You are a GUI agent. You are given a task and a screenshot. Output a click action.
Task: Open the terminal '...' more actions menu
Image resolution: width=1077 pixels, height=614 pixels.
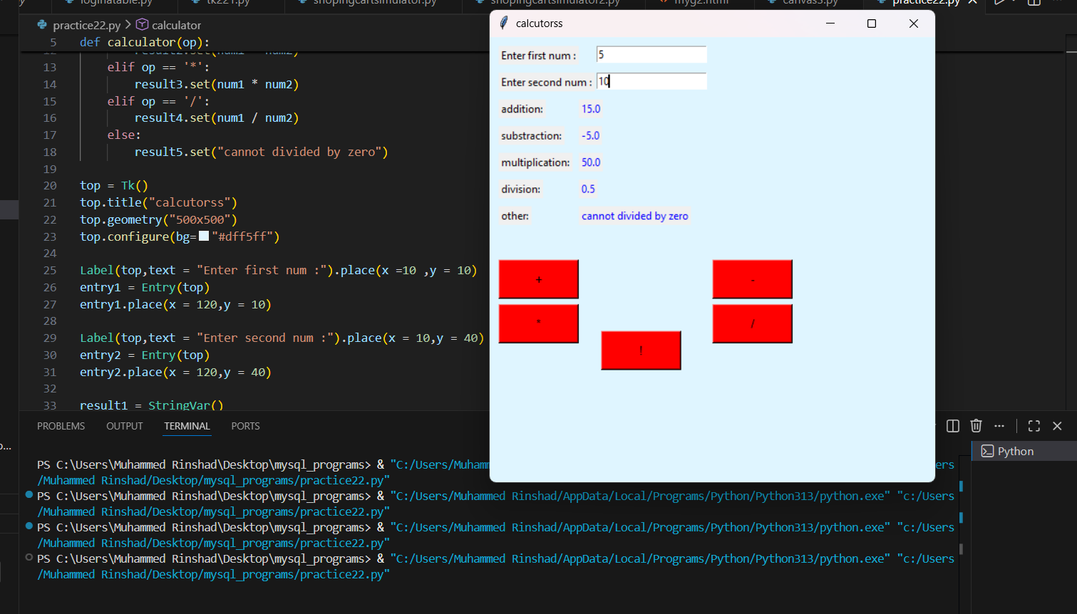click(999, 425)
